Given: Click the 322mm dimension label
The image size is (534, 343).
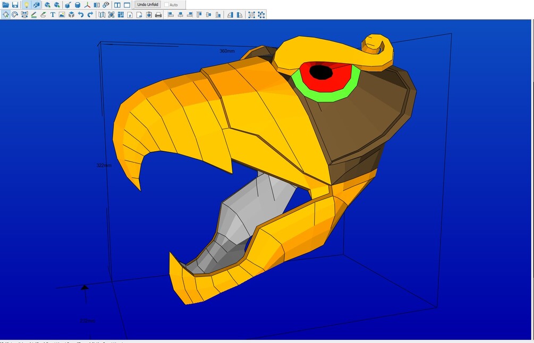Looking at the screenshot, I should [104, 165].
